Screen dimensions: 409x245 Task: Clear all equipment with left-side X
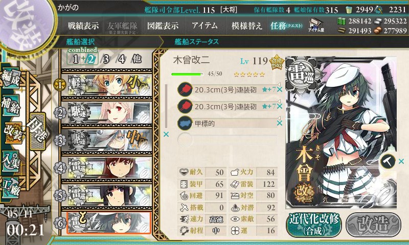[166, 134]
